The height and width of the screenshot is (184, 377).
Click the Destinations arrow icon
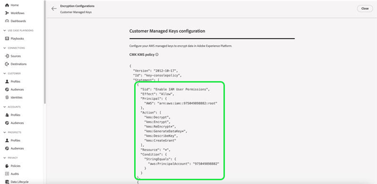point(7,64)
